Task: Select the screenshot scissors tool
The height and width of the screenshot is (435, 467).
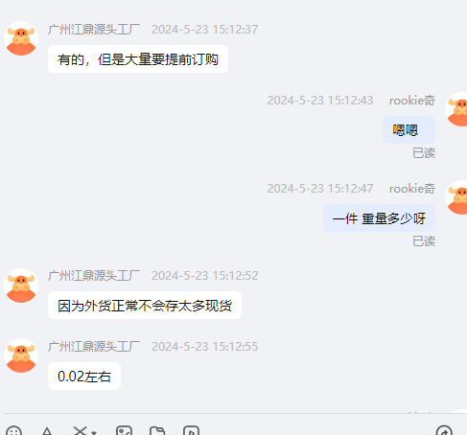Action: (80, 431)
